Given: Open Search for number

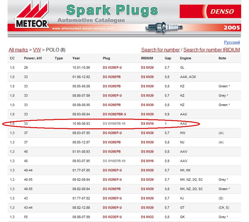Looking at the screenshot, I should tap(161, 50).
